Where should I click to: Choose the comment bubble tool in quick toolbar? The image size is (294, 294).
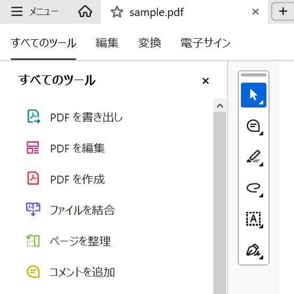(254, 126)
